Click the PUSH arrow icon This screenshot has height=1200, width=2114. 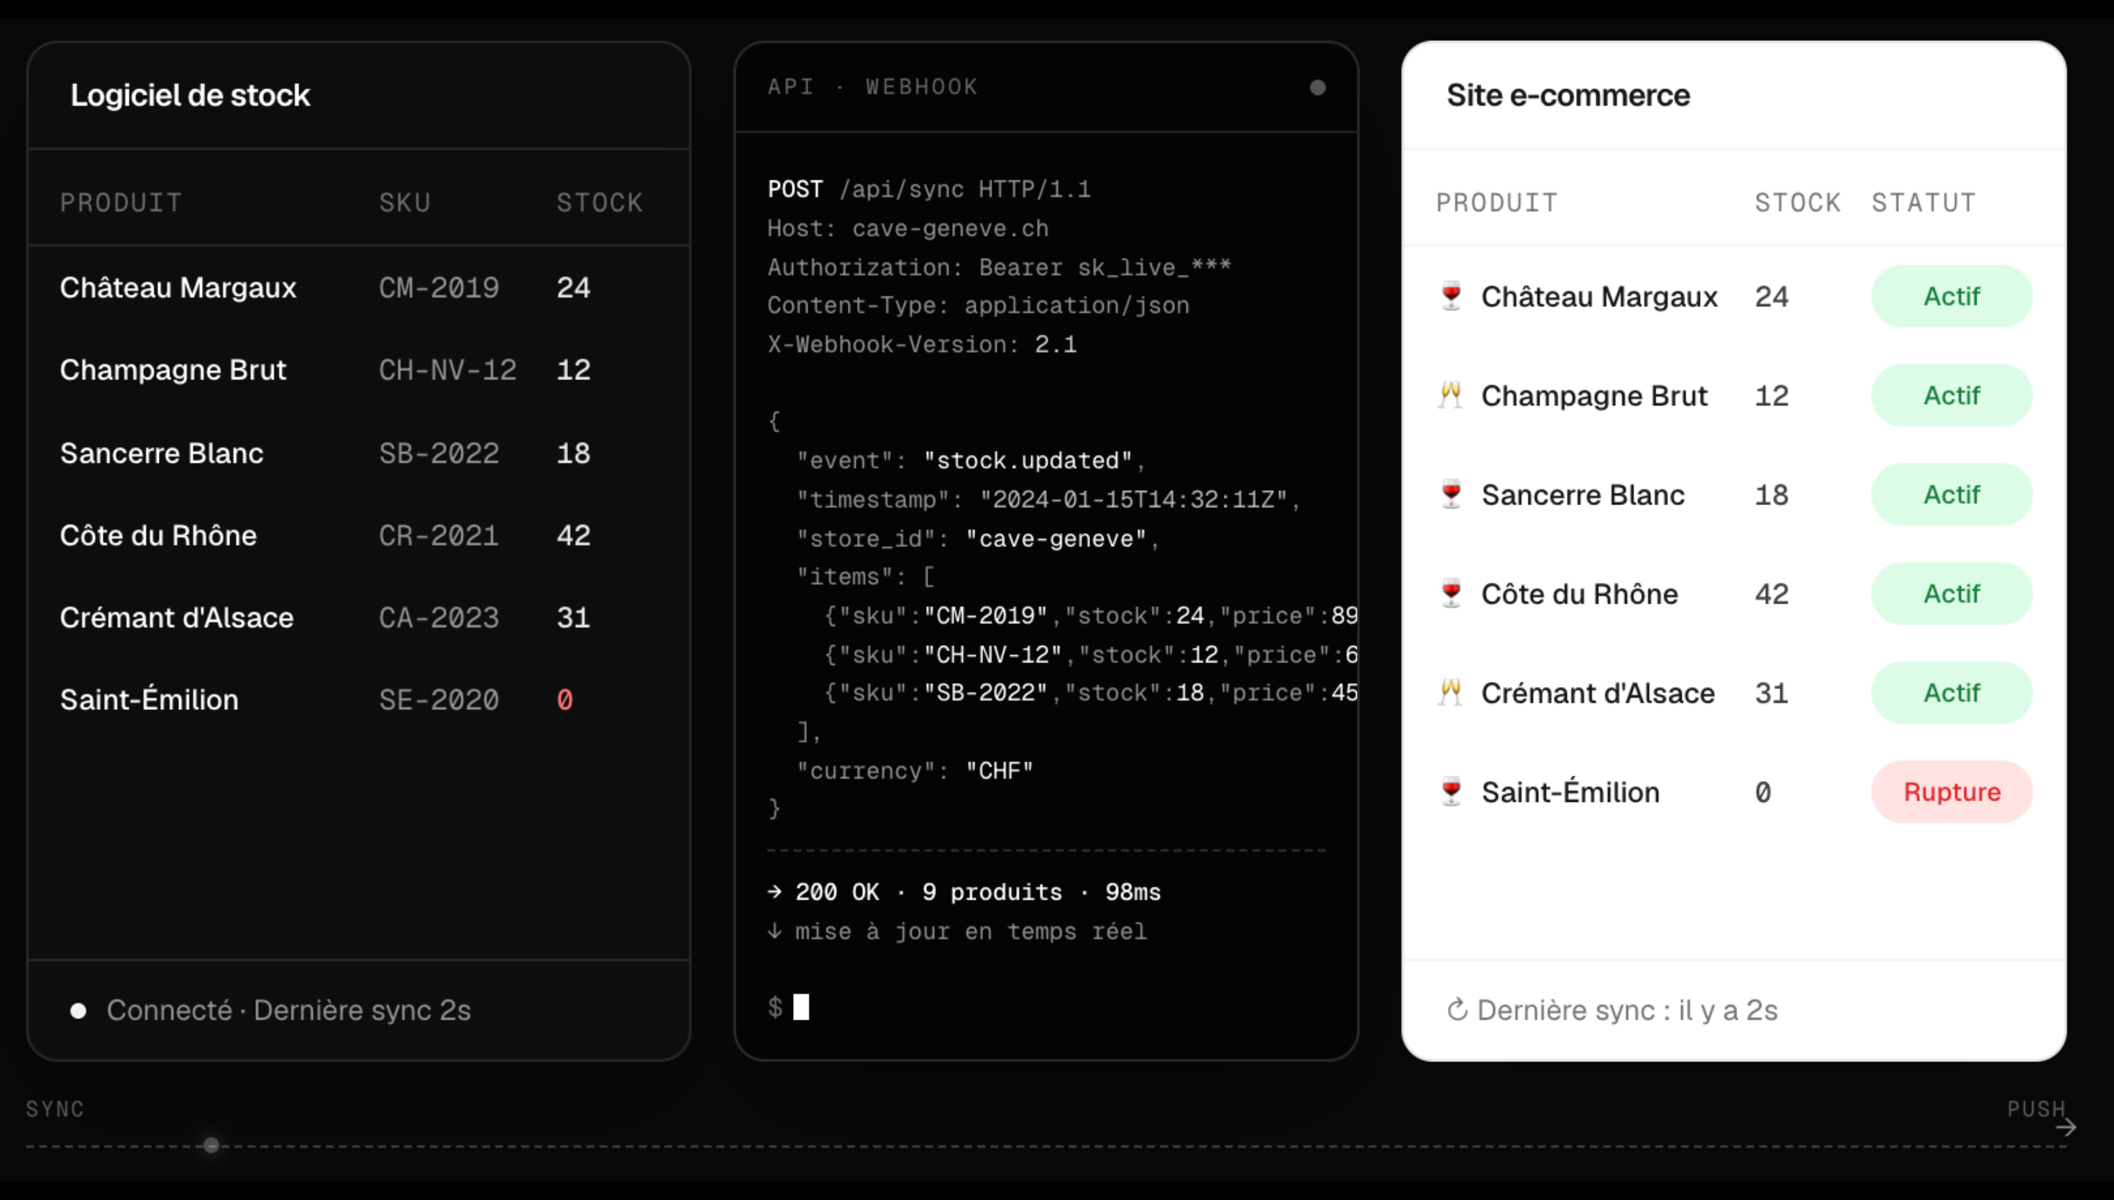[x=2065, y=1127]
